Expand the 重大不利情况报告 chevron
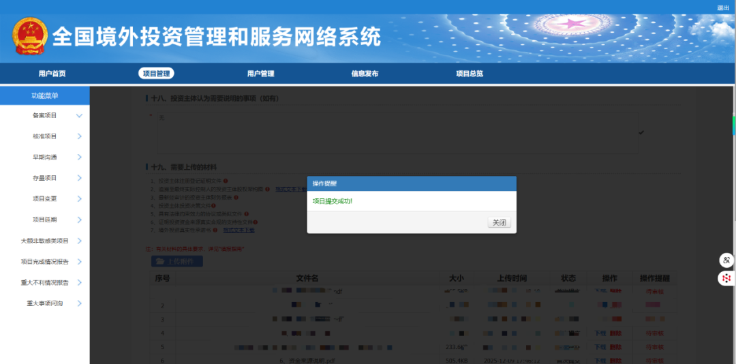 coord(79,283)
